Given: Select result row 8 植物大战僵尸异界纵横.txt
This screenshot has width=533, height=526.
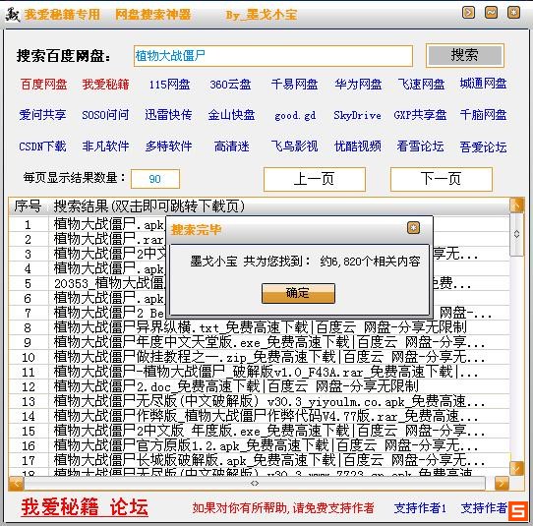Looking at the screenshot, I should [x=259, y=327].
